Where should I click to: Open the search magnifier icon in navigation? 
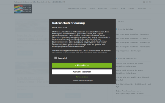coord(150,9)
